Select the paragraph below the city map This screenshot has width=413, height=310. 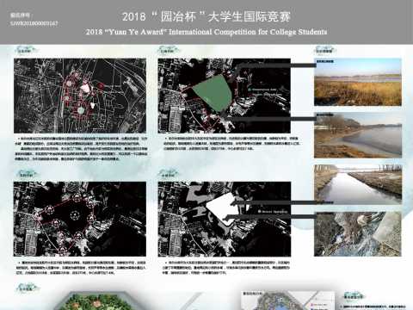coord(82,148)
